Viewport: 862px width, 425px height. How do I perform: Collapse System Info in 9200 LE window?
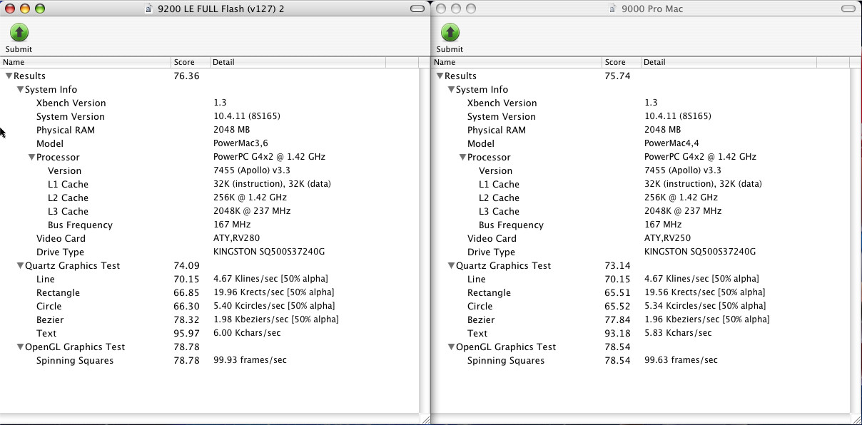tap(20, 89)
